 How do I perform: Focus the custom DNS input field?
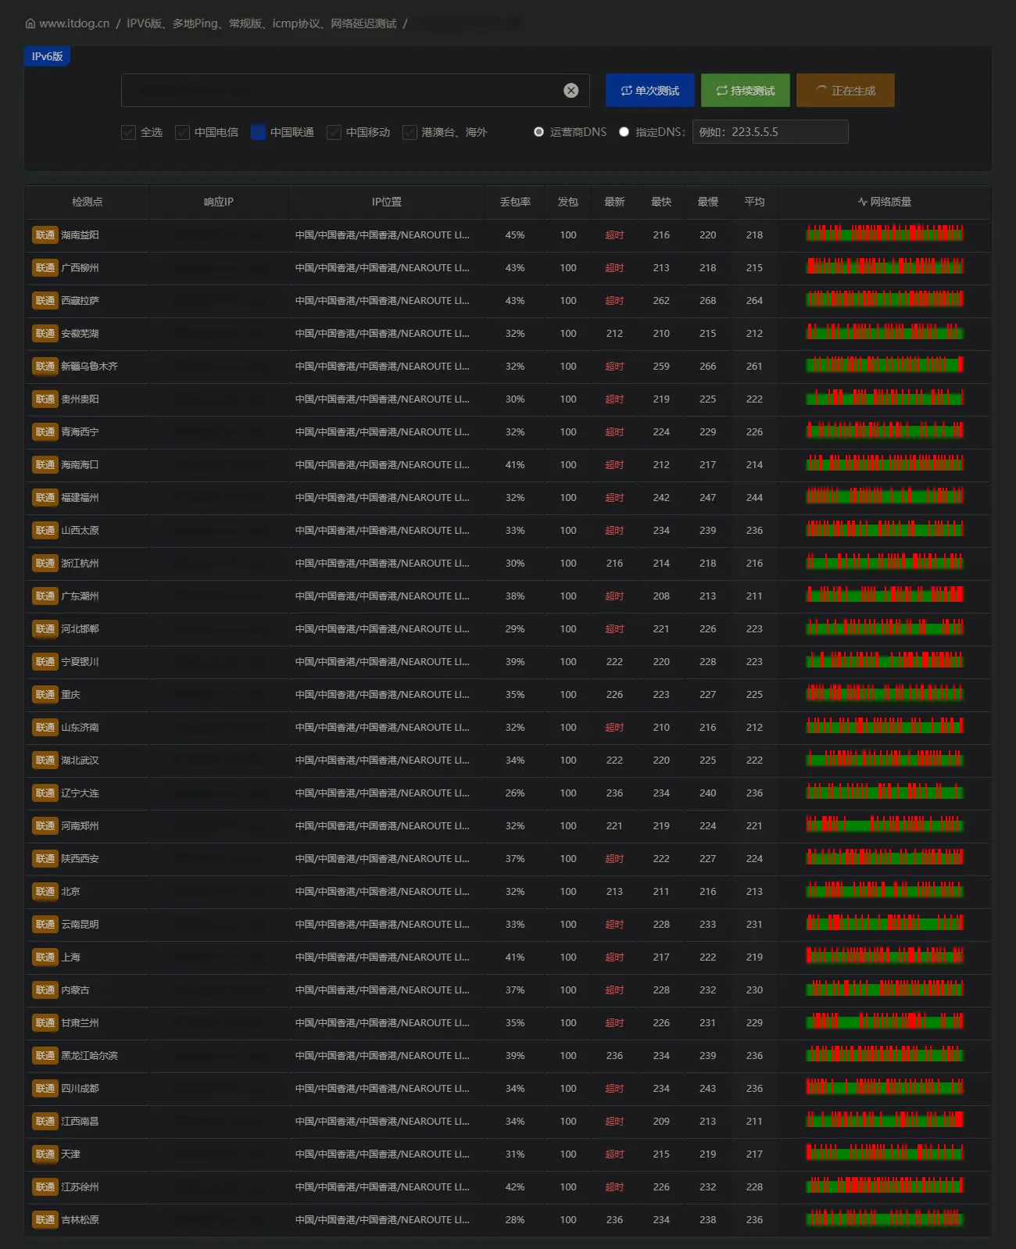click(770, 132)
